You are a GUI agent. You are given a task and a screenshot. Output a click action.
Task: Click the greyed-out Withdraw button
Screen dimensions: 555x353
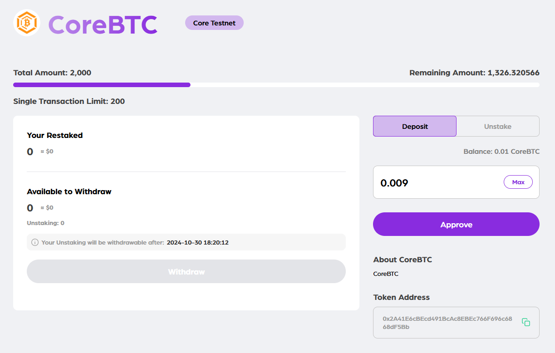(x=186, y=272)
